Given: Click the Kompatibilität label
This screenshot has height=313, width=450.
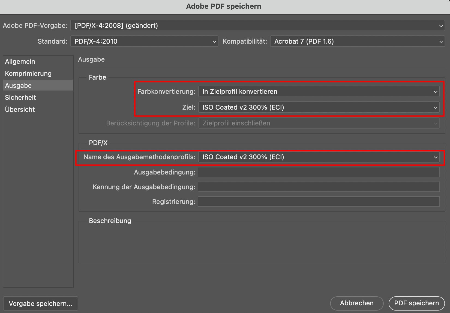Looking at the screenshot, I should [x=245, y=41].
